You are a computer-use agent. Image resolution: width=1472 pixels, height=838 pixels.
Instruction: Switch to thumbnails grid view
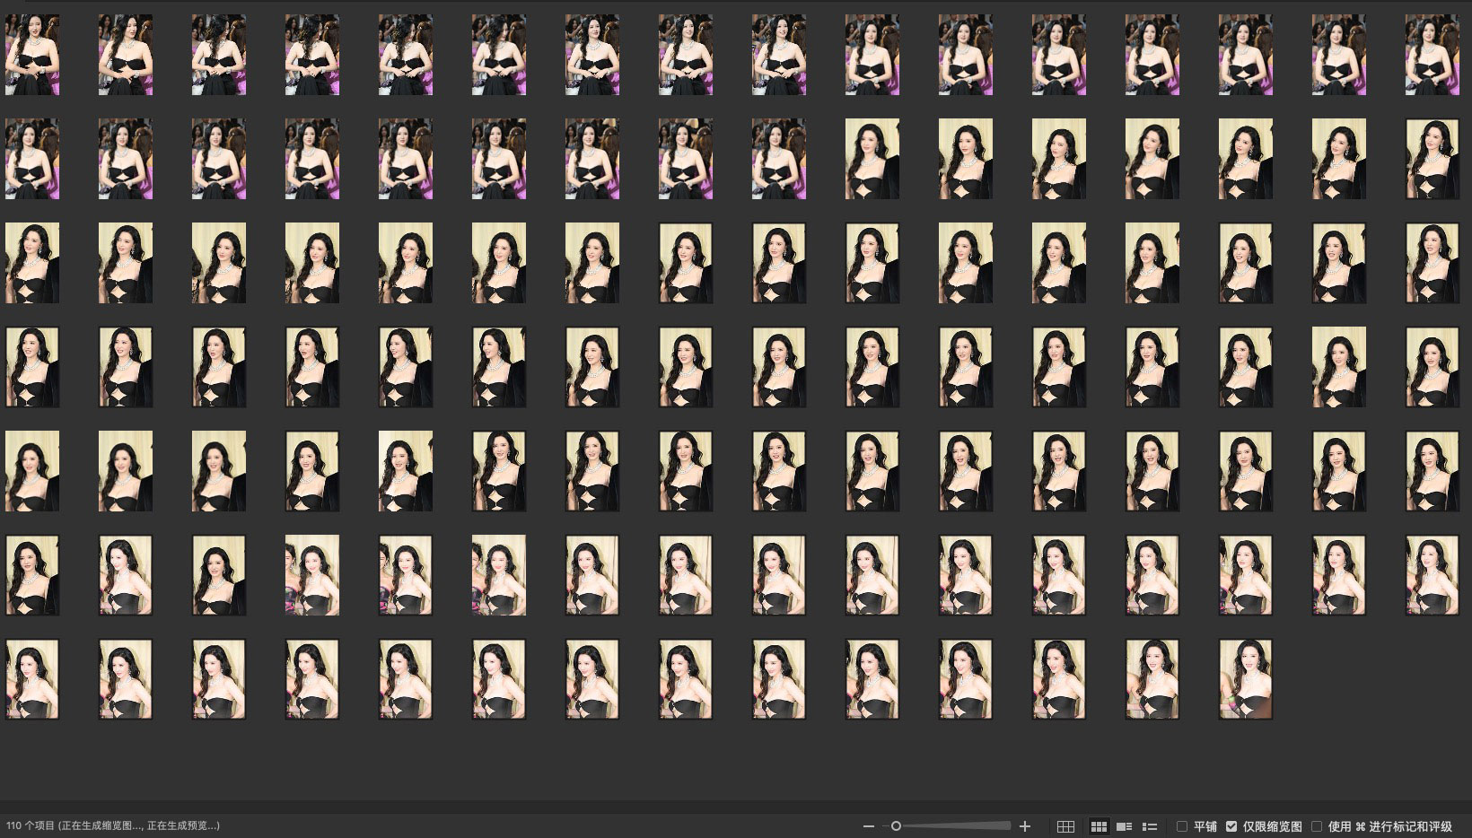[1099, 826]
